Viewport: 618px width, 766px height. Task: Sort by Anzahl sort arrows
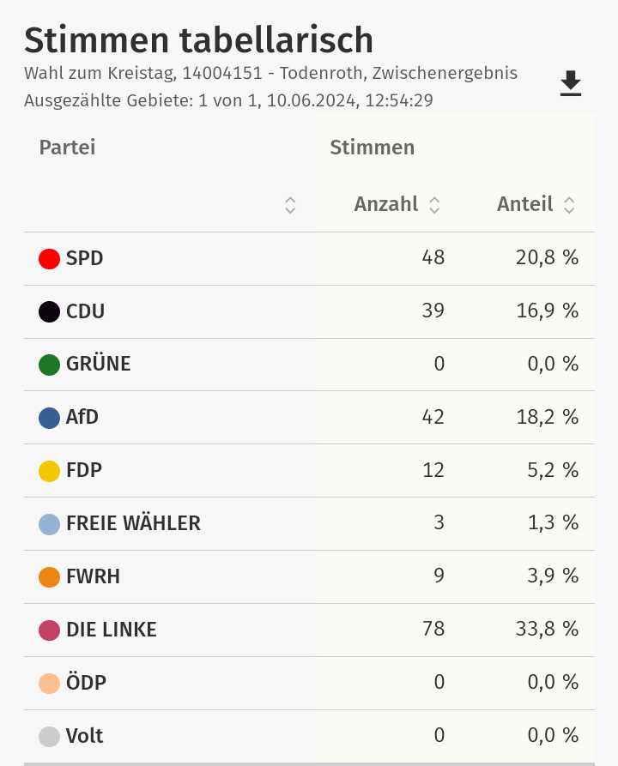tap(434, 205)
